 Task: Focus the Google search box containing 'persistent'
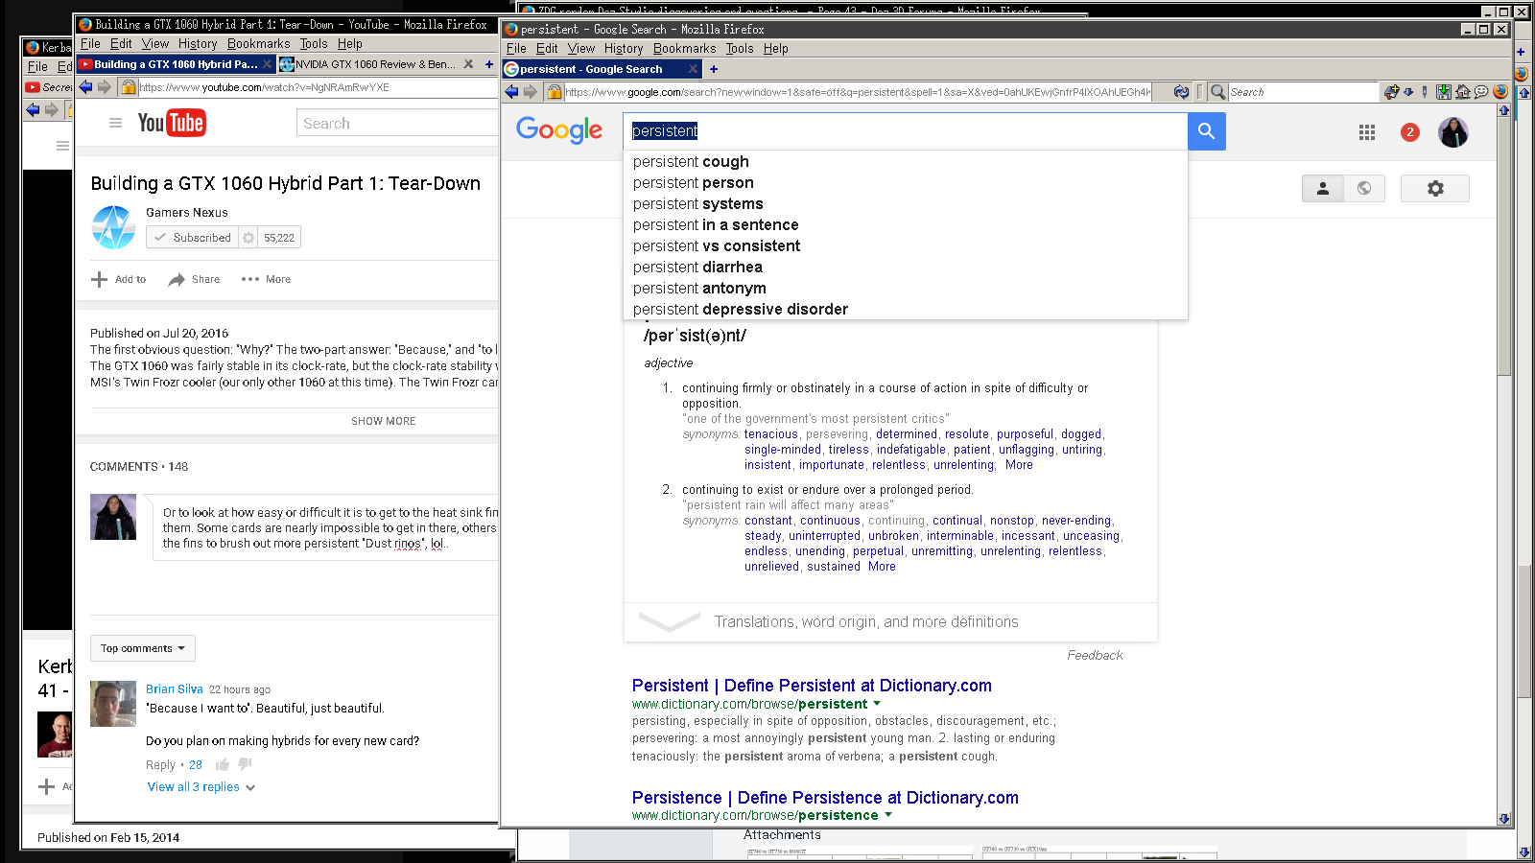click(x=906, y=131)
